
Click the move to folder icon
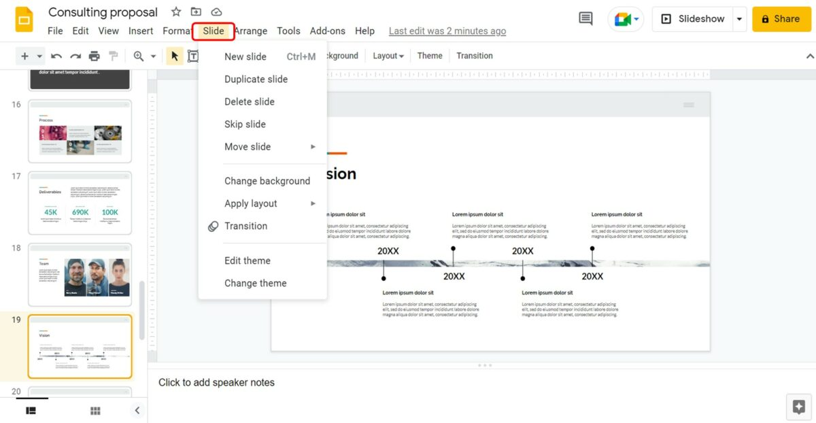196,12
